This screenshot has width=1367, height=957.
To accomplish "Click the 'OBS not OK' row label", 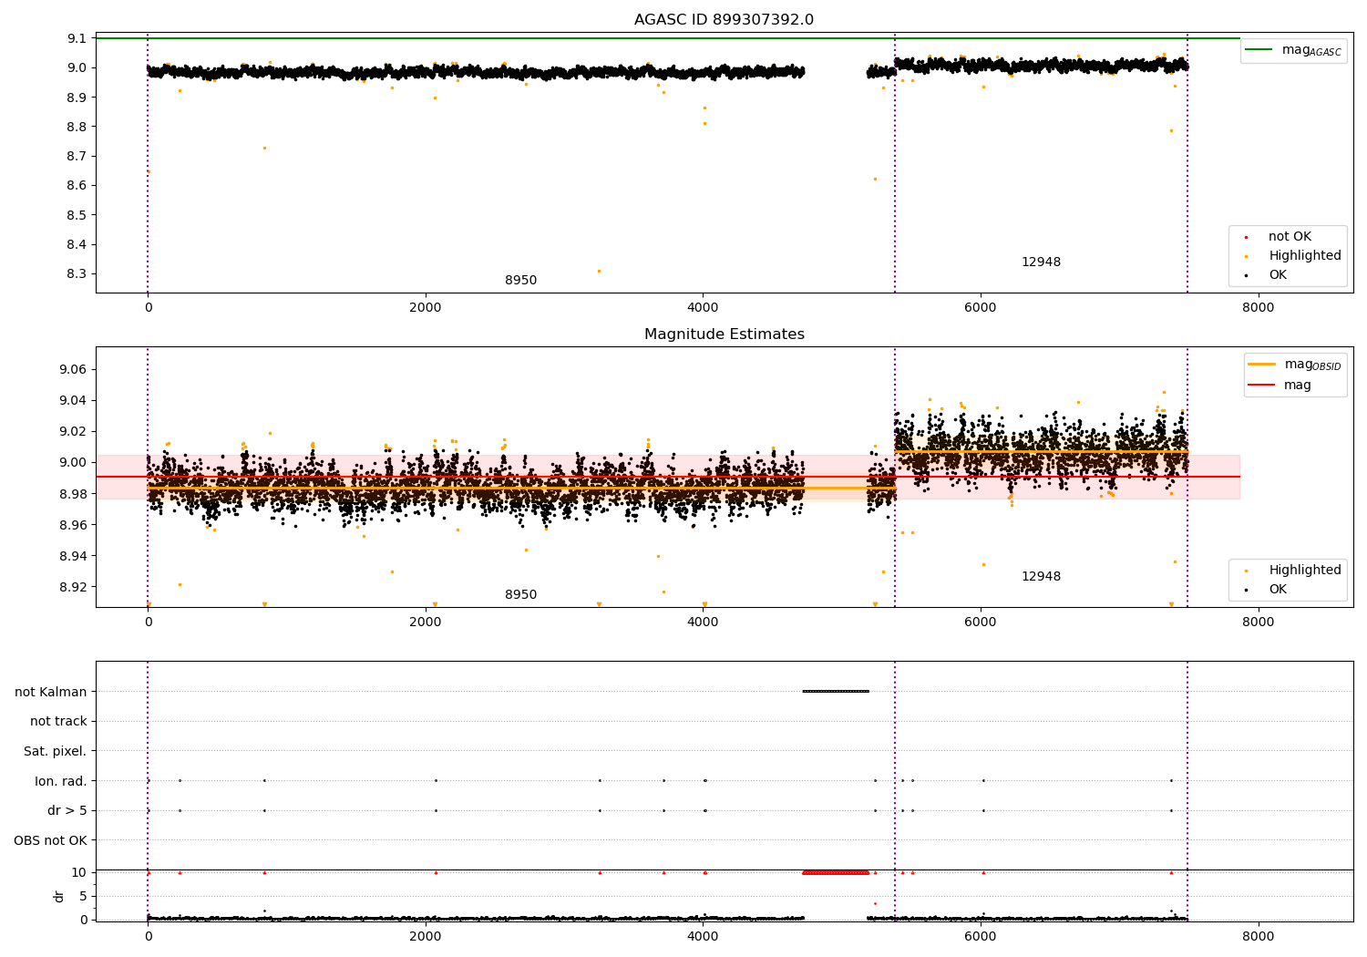I will coord(51,840).
